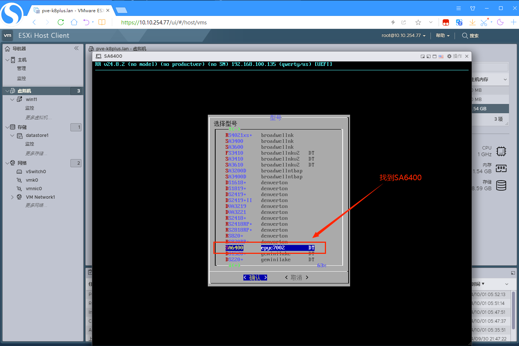Expand the VM Network1 tree node
This screenshot has width=519, height=346.
pyautogui.click(x=12, y=197)
